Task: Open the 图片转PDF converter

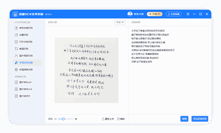Action: (23, 96)
